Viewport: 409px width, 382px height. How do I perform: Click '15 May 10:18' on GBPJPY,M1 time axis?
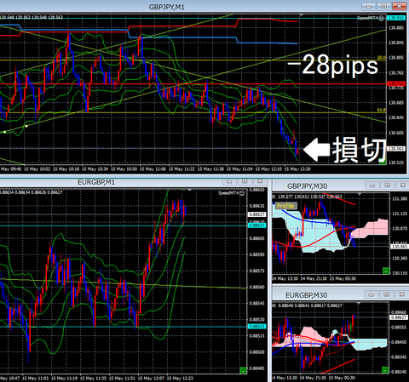coord(66,169)
